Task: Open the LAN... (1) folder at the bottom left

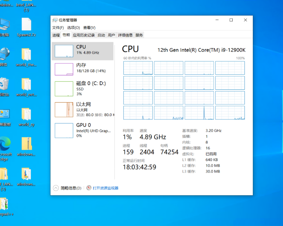Action: pyautogui.click(x=6, y=179)
